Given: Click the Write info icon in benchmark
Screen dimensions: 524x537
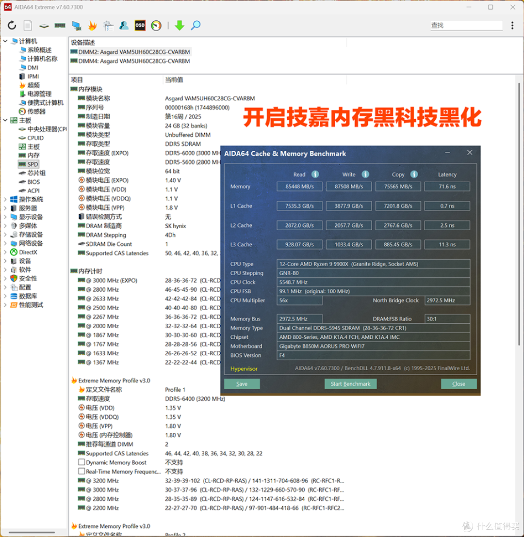Looking at the screenshot, I should (365, 174).
